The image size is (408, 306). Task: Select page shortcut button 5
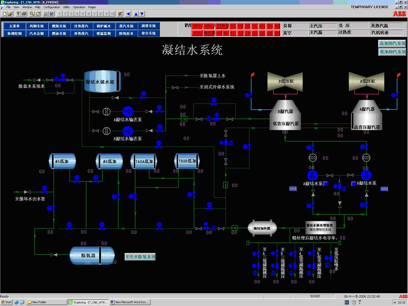[83, 14]
